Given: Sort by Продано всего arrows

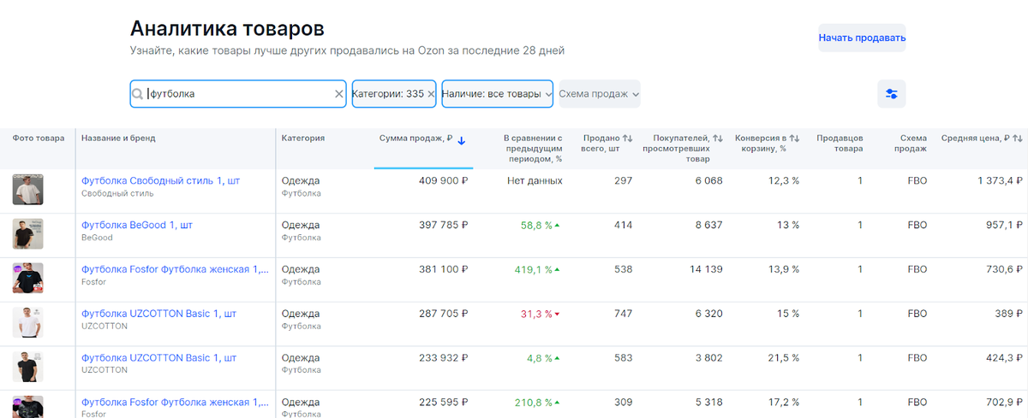Looking at the screenshot, I should click(627, 138).
